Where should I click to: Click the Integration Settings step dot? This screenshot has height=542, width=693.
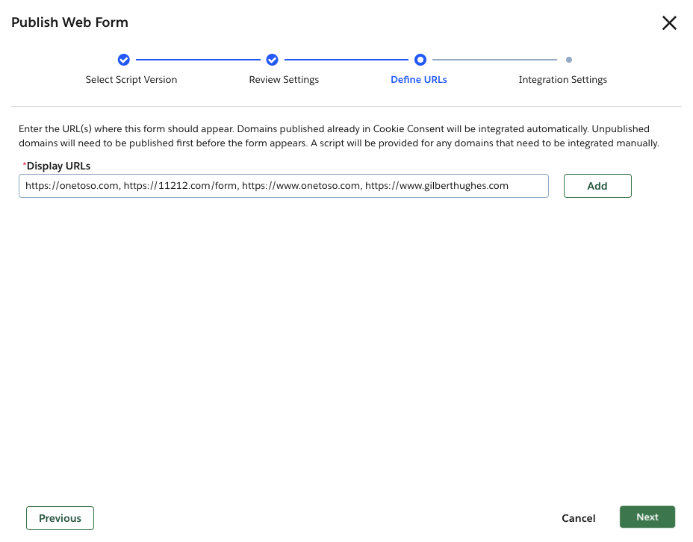569,60
